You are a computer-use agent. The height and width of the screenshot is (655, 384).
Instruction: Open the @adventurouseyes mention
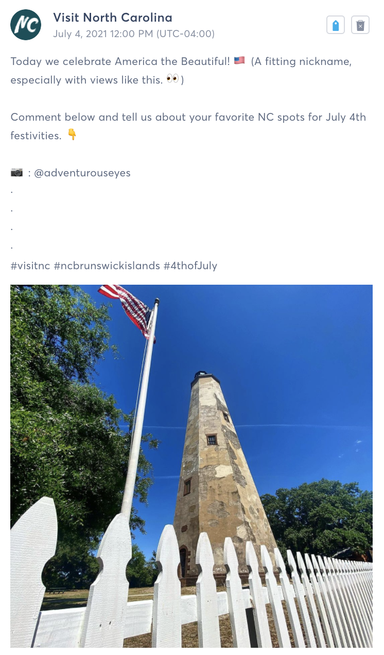[x=82, y=173]
